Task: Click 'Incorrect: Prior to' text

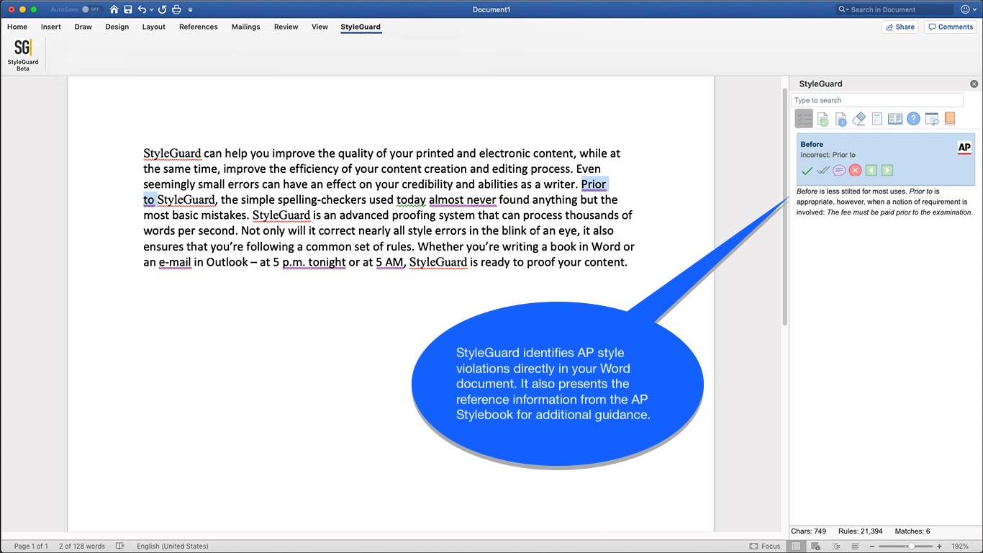Action: 828,155
